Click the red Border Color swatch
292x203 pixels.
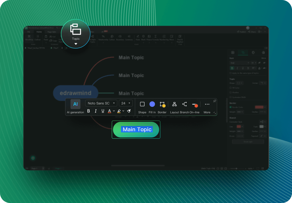[259, 107]
